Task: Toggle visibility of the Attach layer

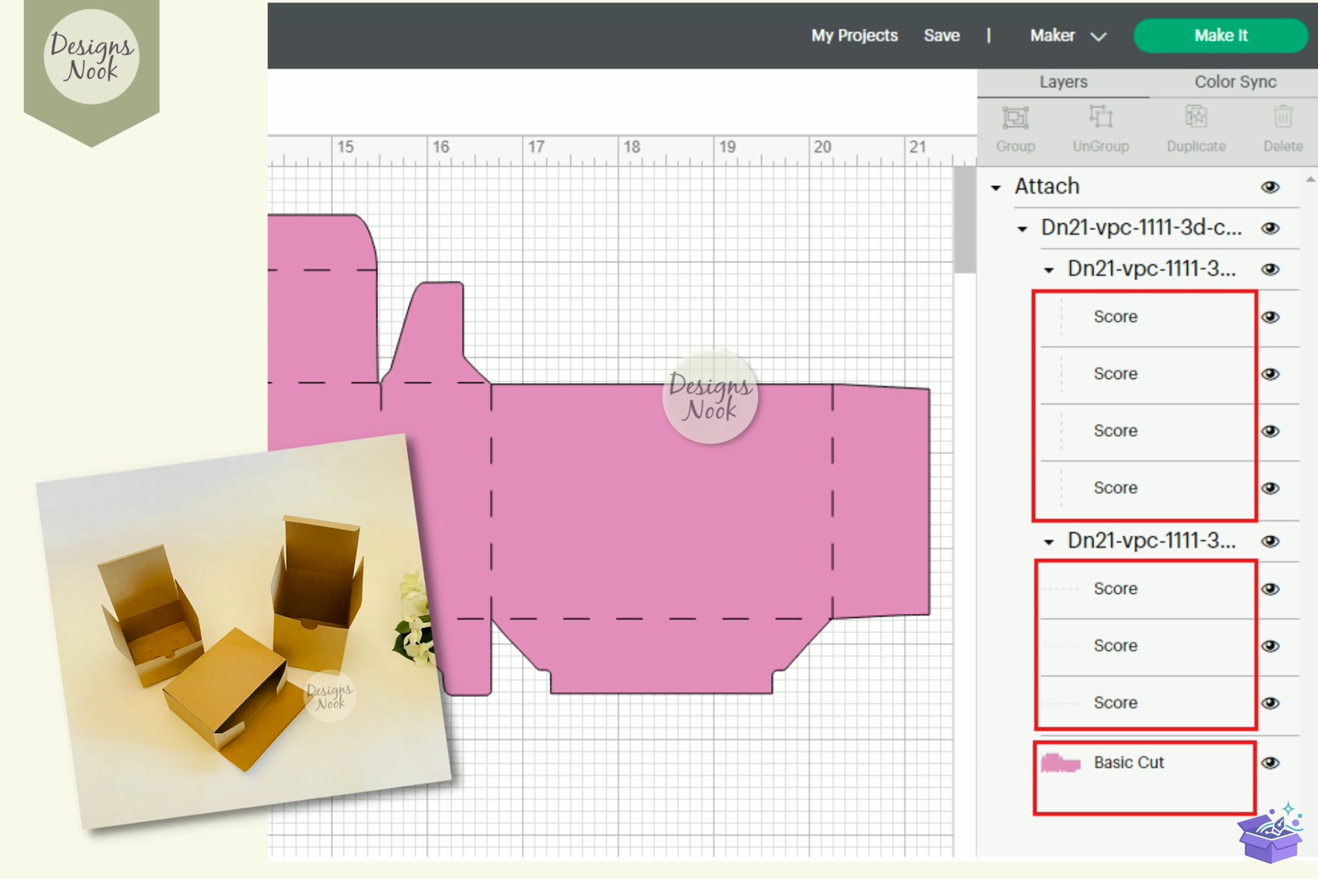Action: tap(1270, 187)
